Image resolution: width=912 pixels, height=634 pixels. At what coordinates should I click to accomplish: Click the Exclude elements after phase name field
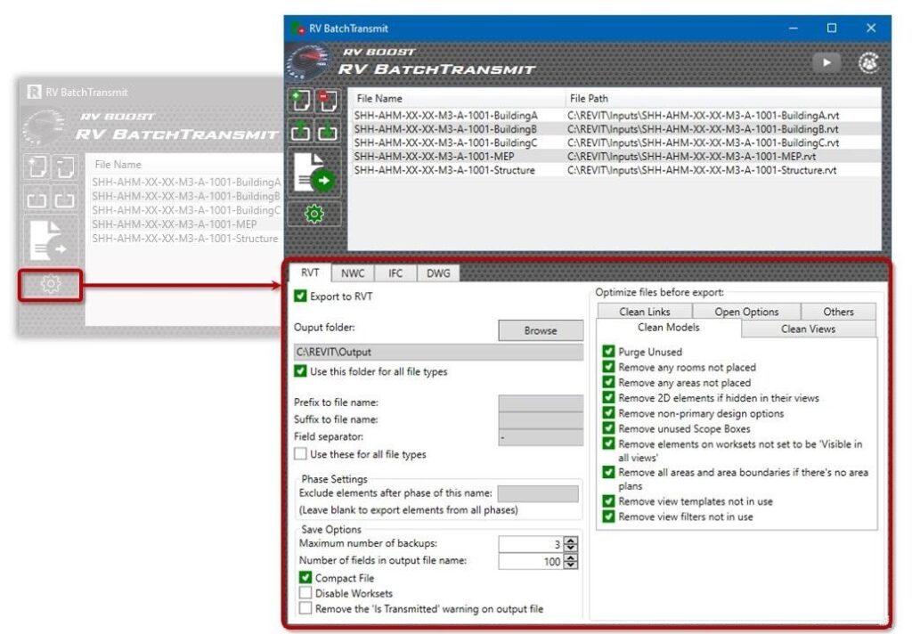tap(538, 493)
